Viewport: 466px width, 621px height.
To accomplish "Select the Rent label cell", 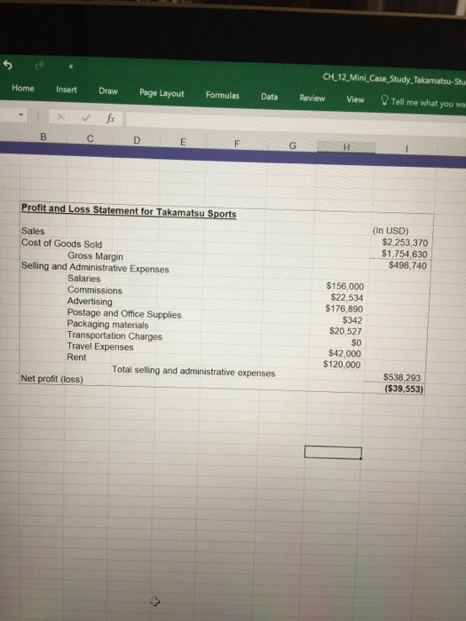I will pyautogui.click(x=76, y=357).
